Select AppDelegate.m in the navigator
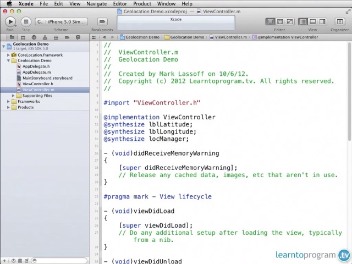352x264 pixels. (x=45, y=72)
